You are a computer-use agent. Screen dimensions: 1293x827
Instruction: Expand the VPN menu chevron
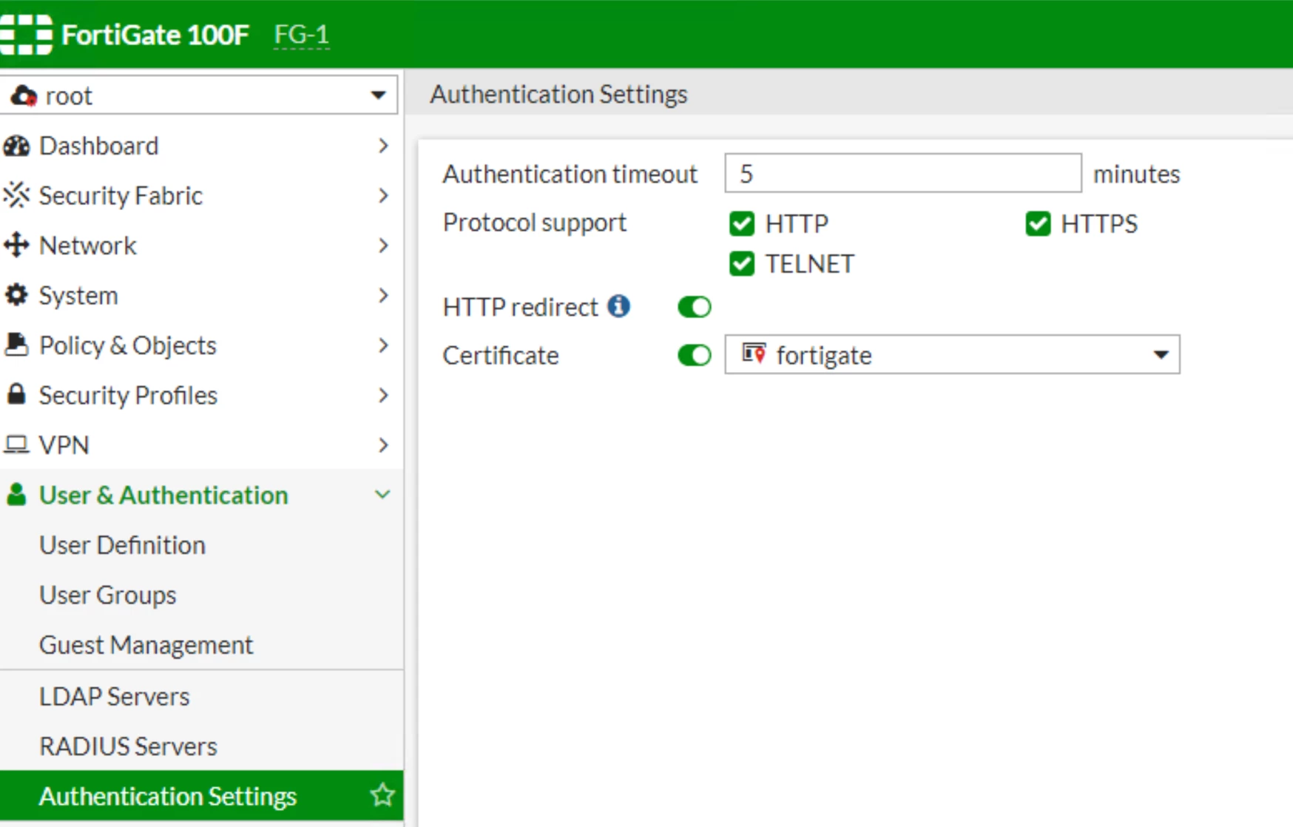383,445
